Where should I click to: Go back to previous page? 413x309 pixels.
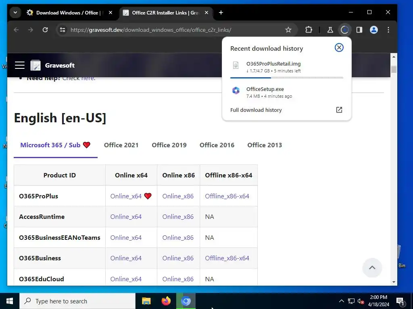click(16, 30)
